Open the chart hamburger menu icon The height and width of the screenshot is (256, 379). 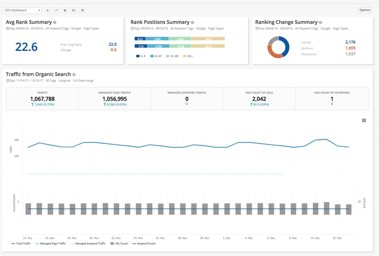pyautogui.click(x=364, y=120)
